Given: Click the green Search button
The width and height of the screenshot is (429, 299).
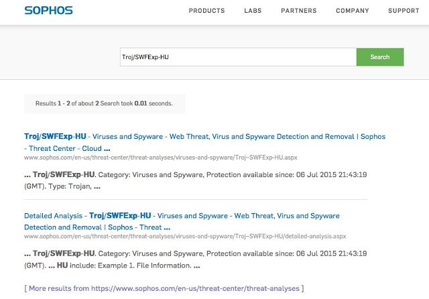Looking at the screenshot, I should (x=380, y=57).
